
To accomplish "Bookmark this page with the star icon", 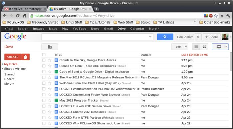I will click(x=216, y=16).
